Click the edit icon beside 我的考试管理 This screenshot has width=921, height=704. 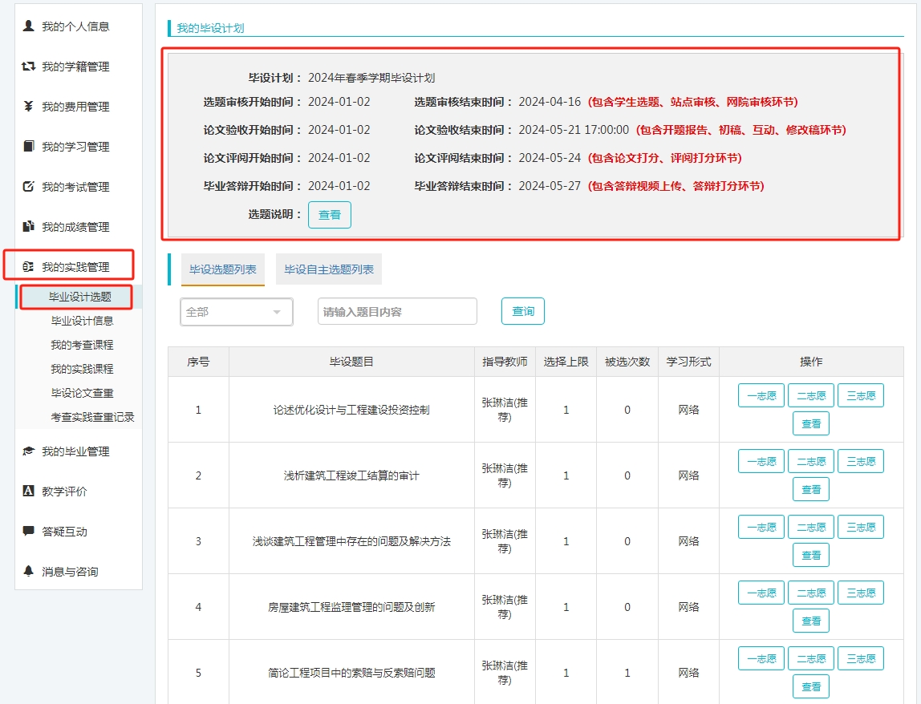coord(29,187)
